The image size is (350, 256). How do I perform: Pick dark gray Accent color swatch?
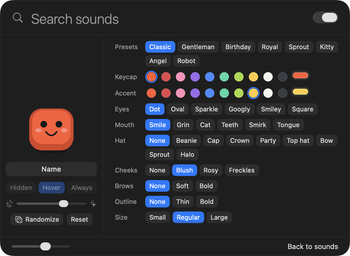tap(283, 93)
